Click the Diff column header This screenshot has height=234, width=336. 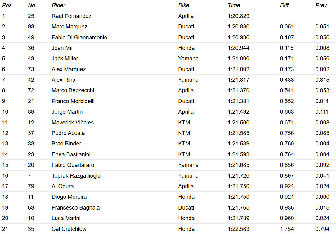284,5
